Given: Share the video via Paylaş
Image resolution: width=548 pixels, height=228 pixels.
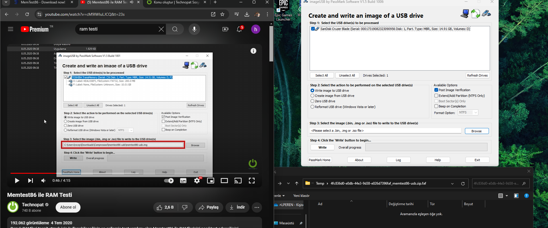Looking at the screenshot, I should (209, 207).
